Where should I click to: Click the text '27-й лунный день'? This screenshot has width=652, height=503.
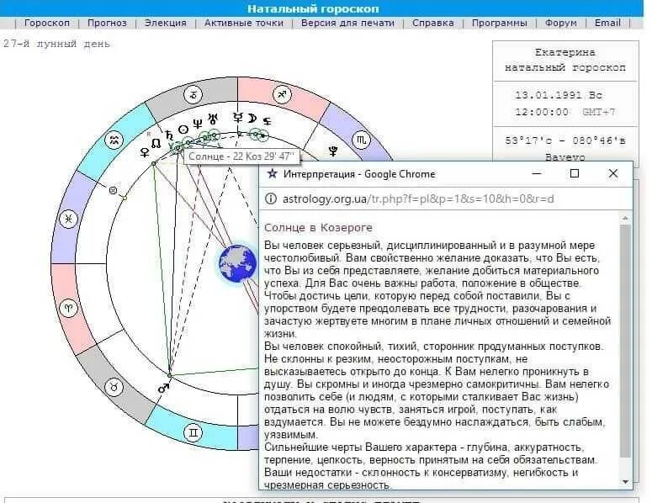click(x=56, y=44)
